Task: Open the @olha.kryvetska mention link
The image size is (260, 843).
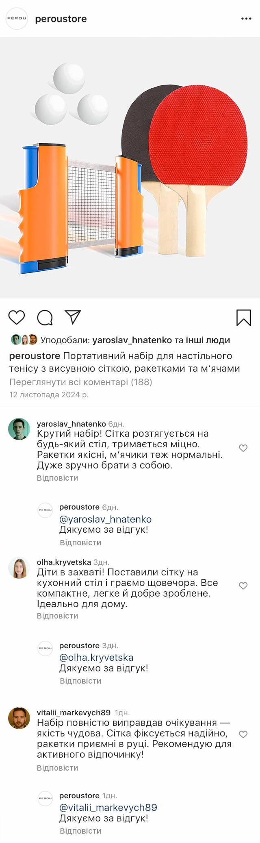Action: [96, 658]
